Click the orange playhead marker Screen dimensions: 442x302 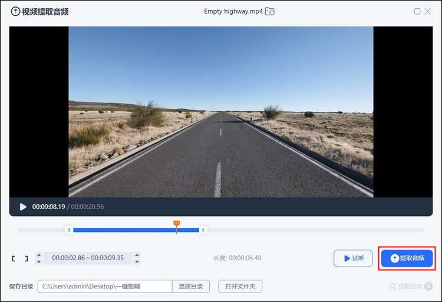pyautogui.click(x=176, y=224)
